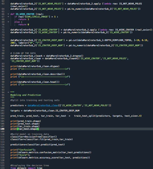Screen dimensions: 153x169
Task: Click 'dropna()' on line 81
Action: (78, 56)
